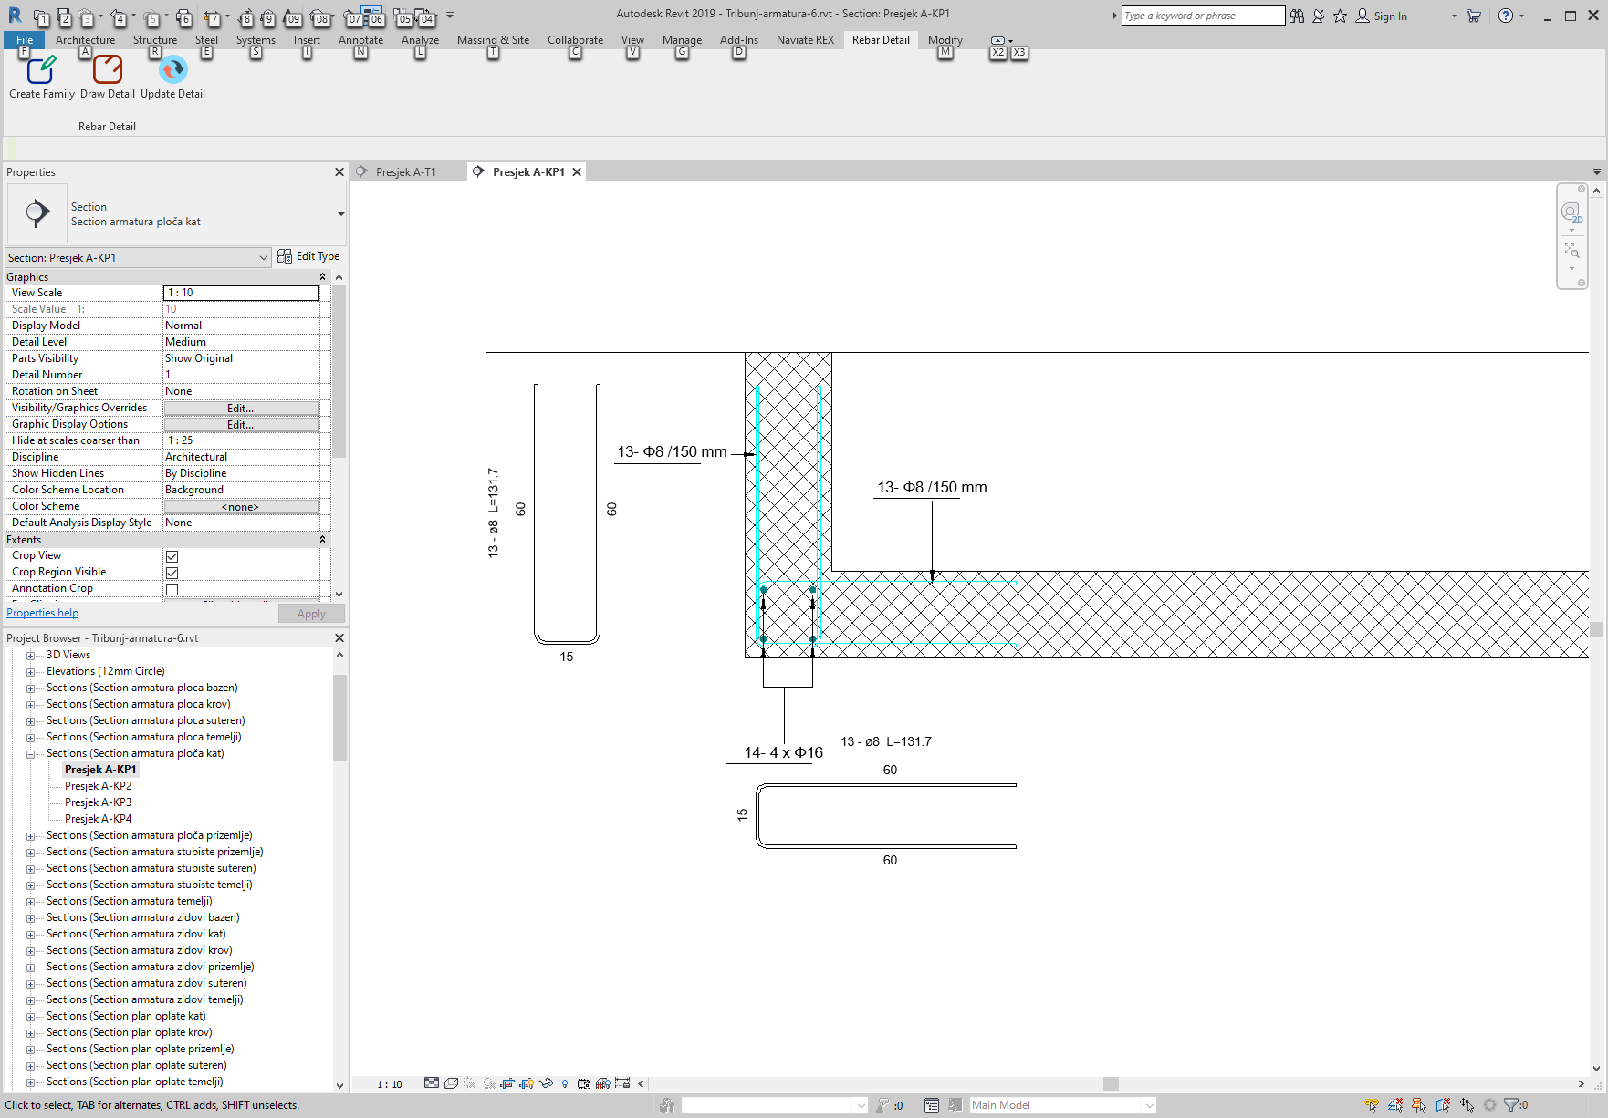Enable Annotation Crop

coord(172,588)
